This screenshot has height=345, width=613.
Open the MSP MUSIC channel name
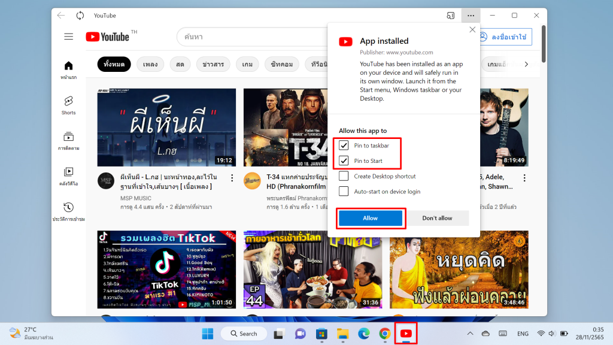coord(136,198)
